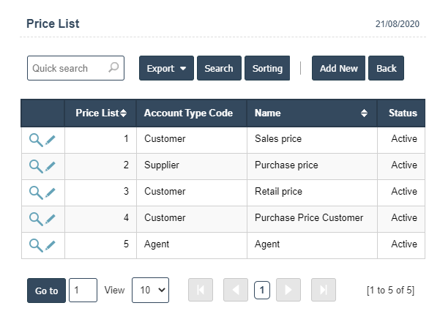Screen dimensions: 440x322
Task: Focus the Quick search field
Action: pos(67,68)
